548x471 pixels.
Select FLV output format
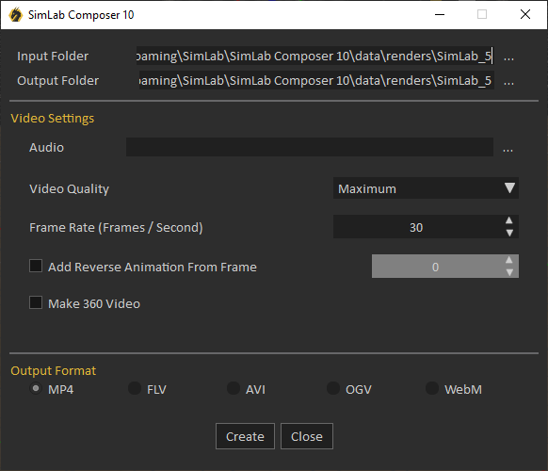(x=135, y=388)
